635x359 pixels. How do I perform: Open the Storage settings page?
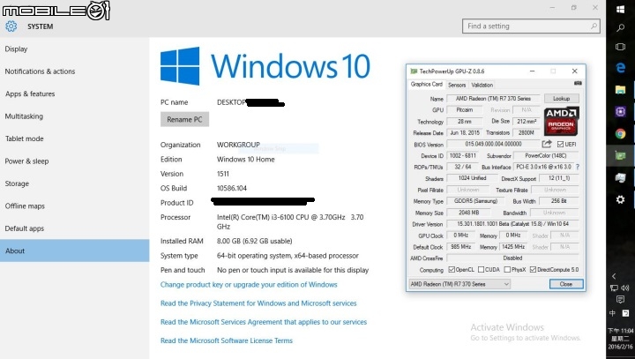(74, 183)
